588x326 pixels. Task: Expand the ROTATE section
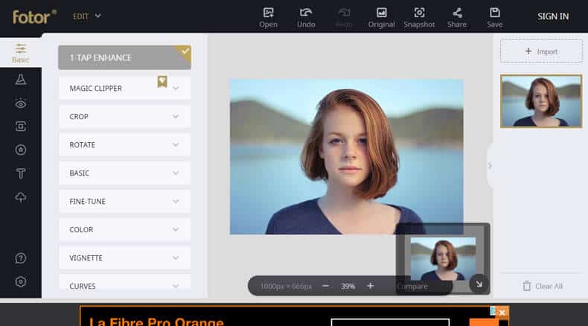click(124, 145)
